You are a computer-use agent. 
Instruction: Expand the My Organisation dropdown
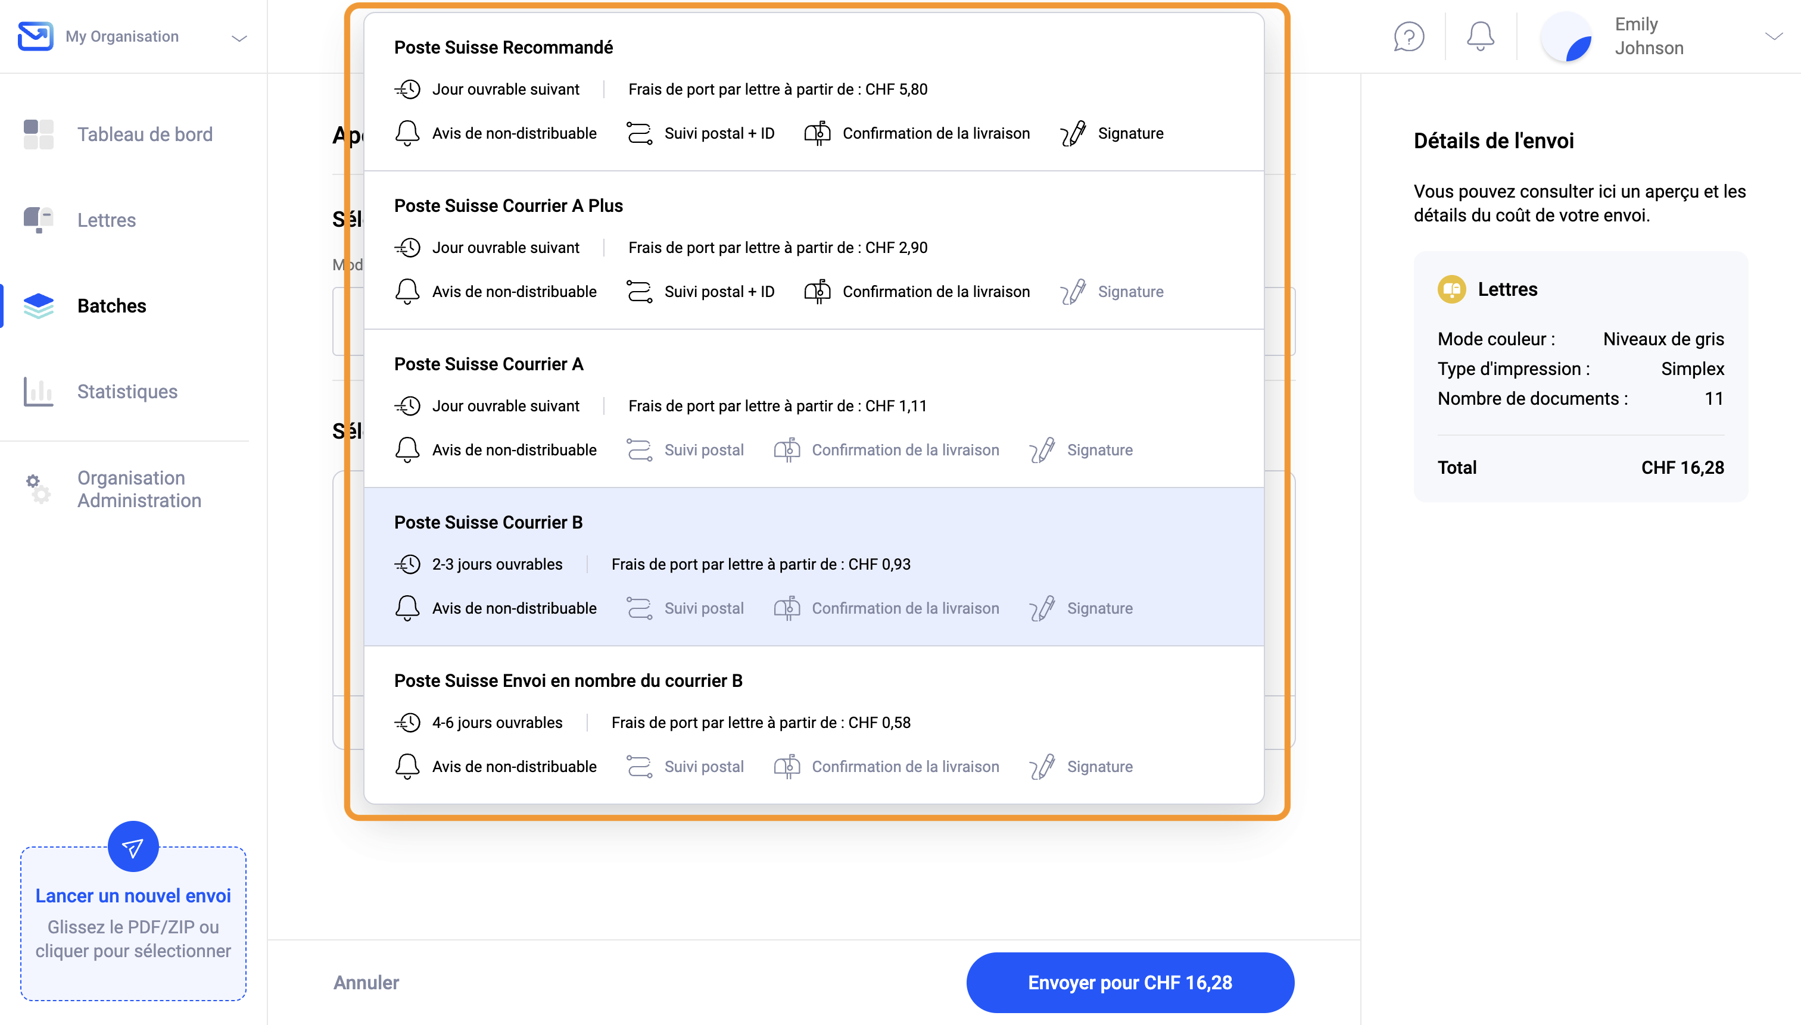click(x=239, y=38)
